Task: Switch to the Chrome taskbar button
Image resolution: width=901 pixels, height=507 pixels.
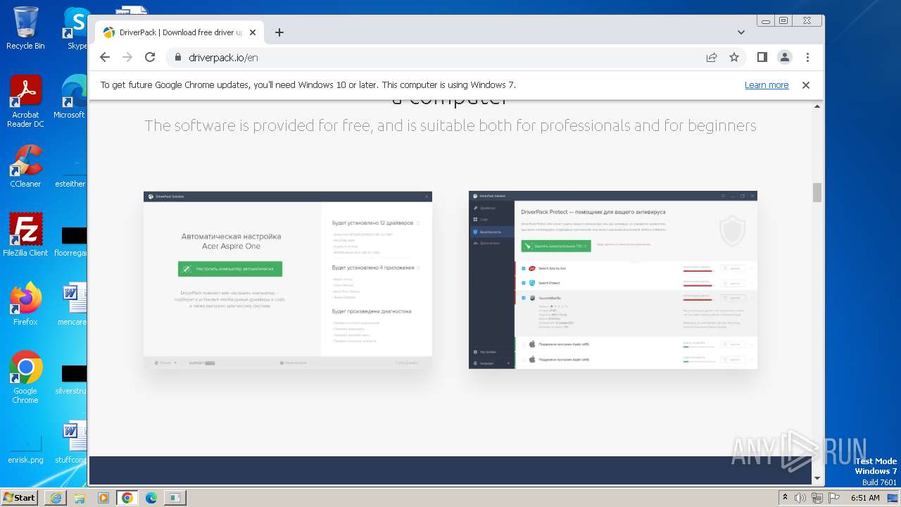Action: tap(127, 498)
